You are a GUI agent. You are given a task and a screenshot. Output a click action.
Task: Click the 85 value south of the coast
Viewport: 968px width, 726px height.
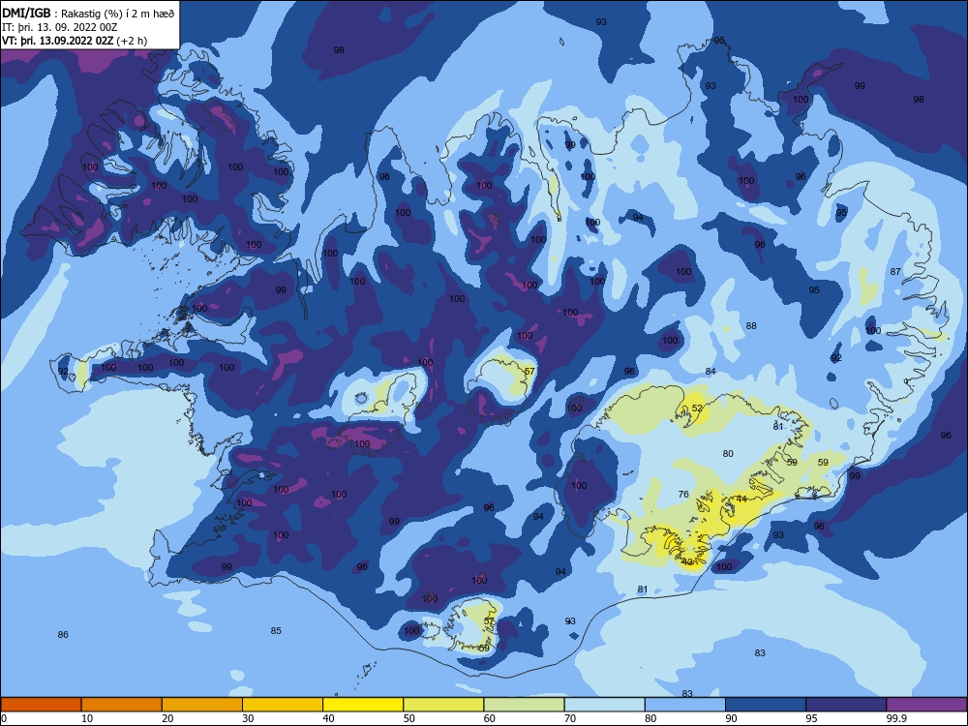click(x=276, y=630)
